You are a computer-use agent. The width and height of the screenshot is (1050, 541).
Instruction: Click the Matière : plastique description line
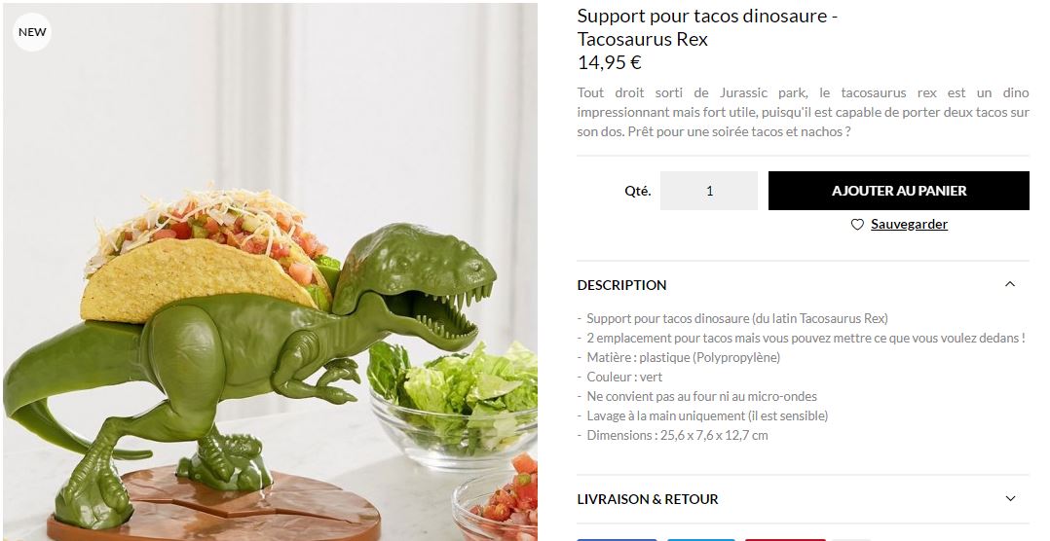click(678, 358)
